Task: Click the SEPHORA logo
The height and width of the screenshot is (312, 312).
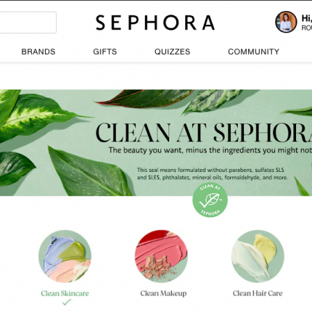Action: point(155,22)
